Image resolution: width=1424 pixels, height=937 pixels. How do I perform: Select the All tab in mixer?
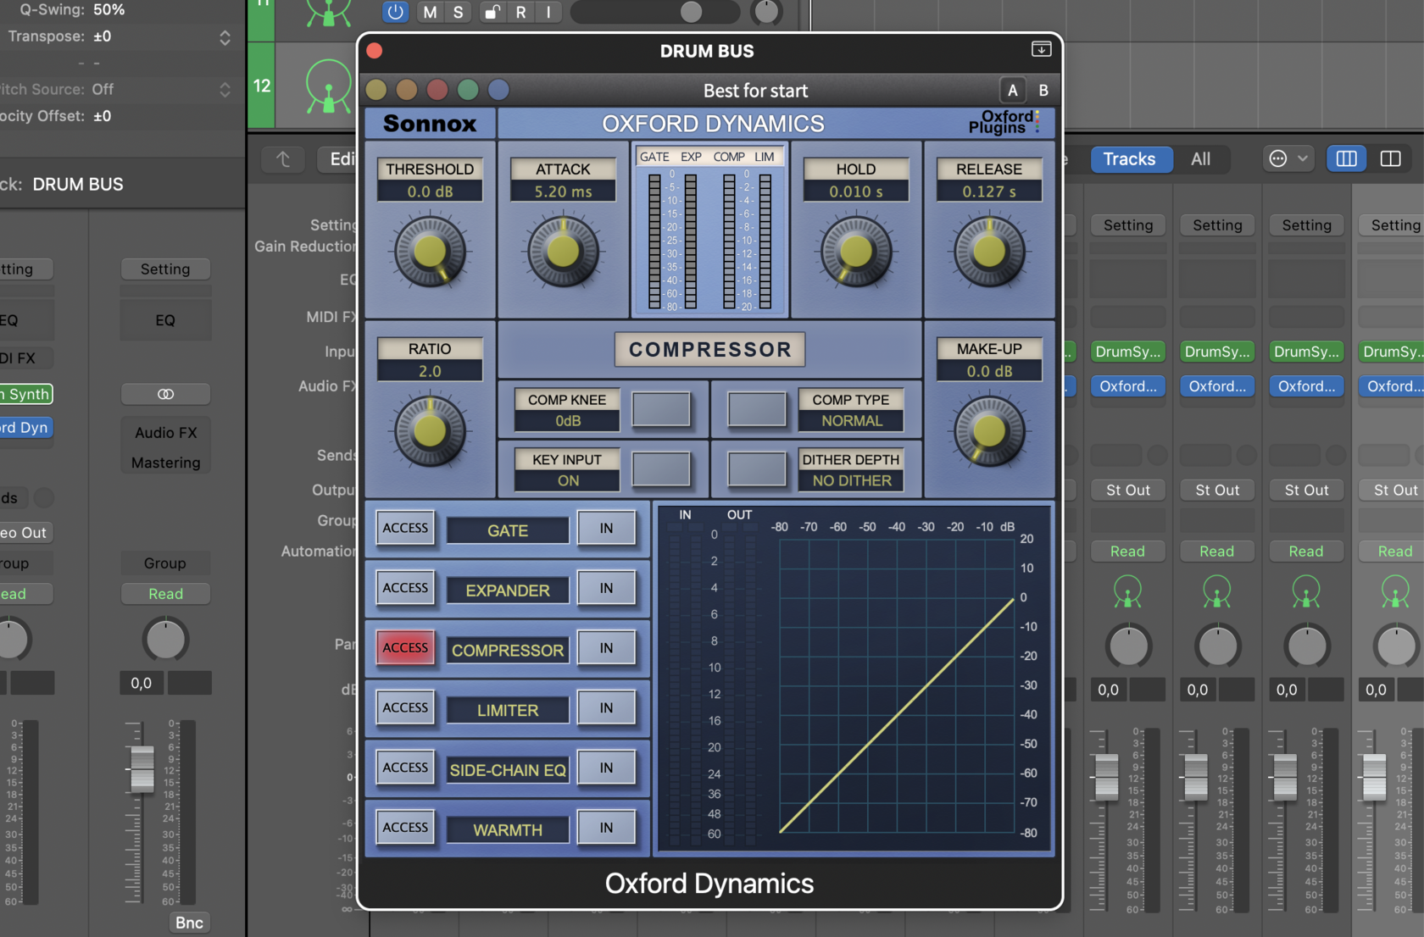coord(1200,158)
